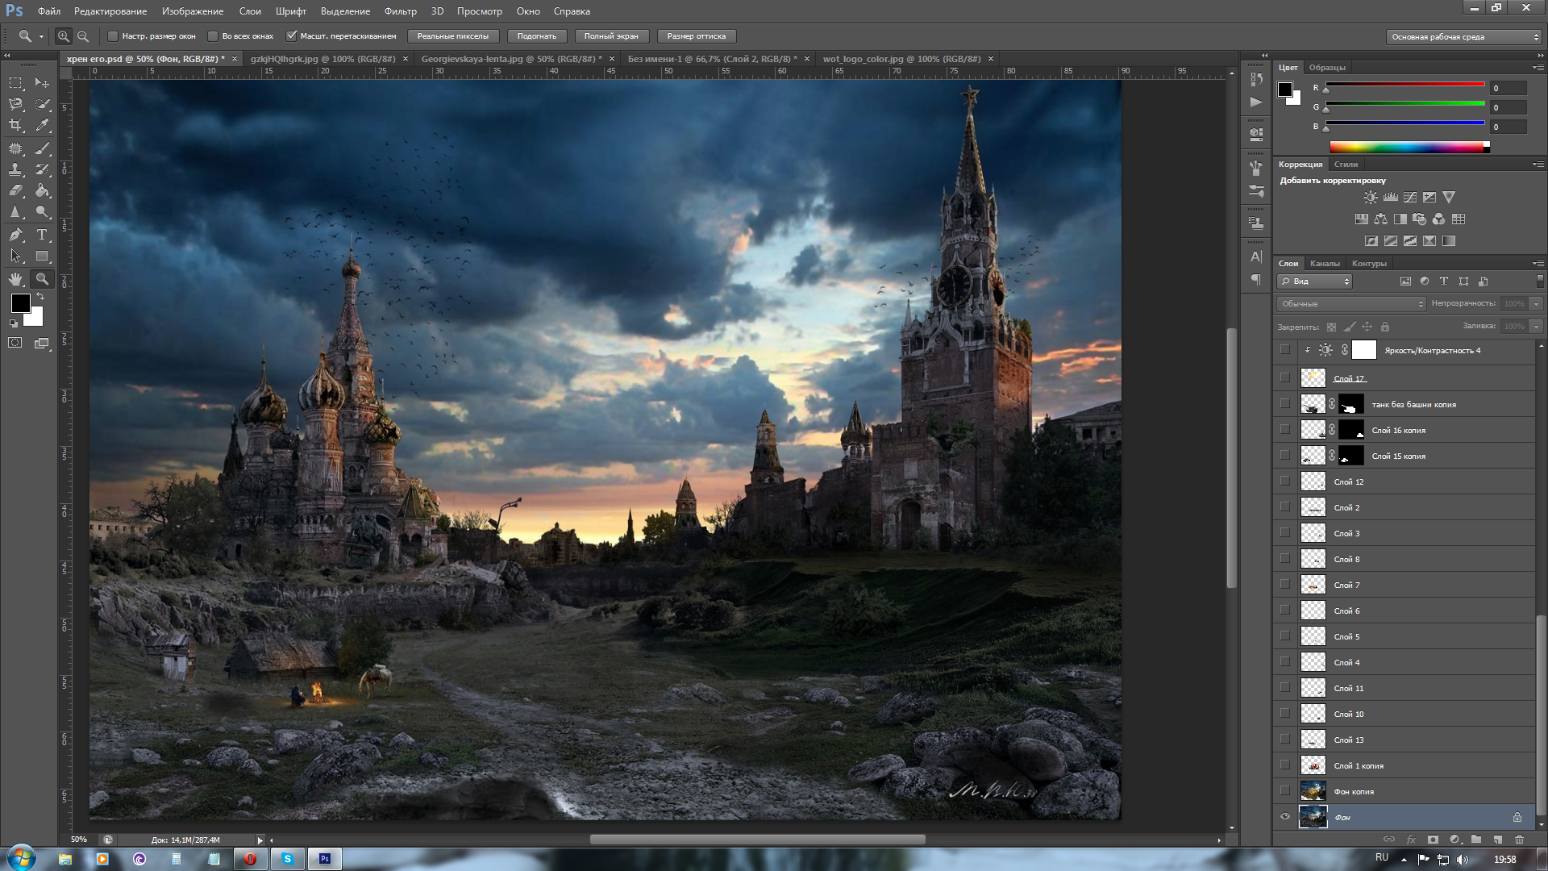The height and width of the screenshot is (871, 1548).
Task: Select the Hand tool
Action: [x=15, y=279]
